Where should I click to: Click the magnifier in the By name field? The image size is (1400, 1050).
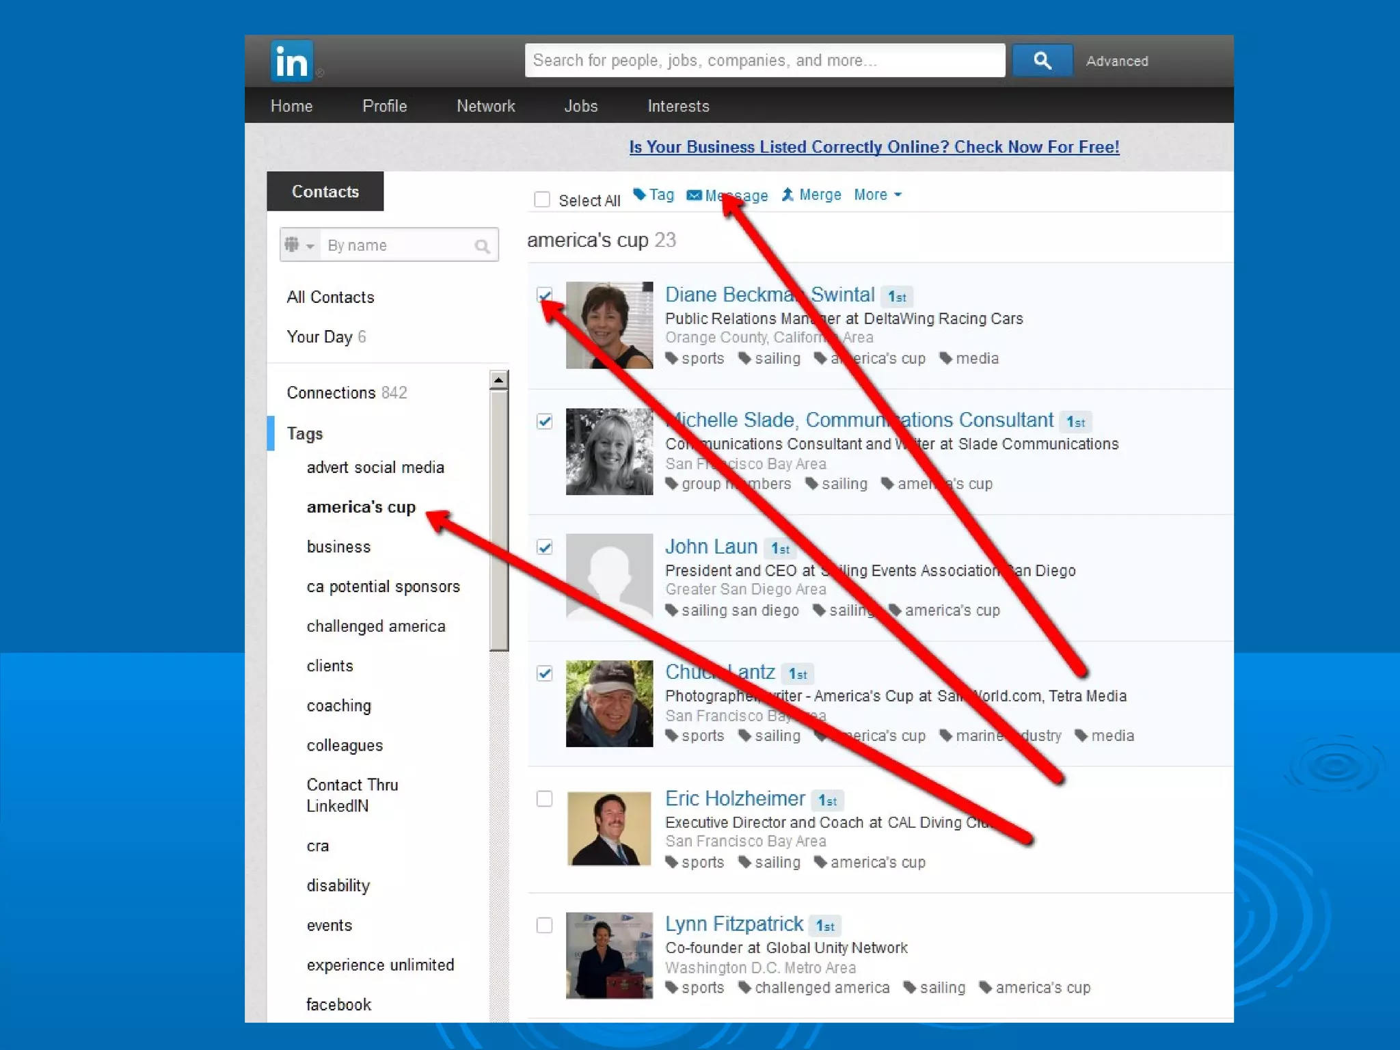point(482,246)
